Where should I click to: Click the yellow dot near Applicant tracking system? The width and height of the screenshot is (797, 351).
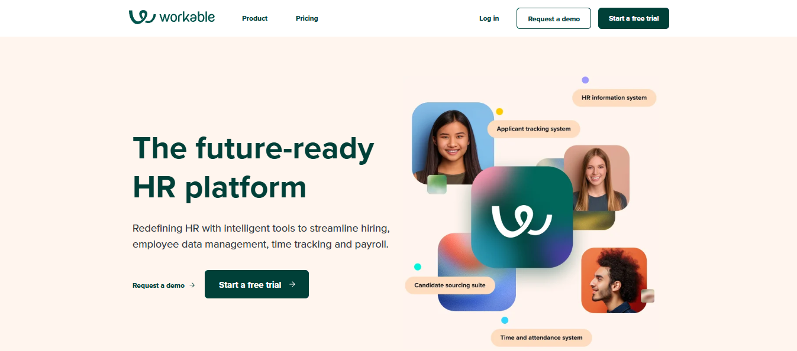click(499, 111)
